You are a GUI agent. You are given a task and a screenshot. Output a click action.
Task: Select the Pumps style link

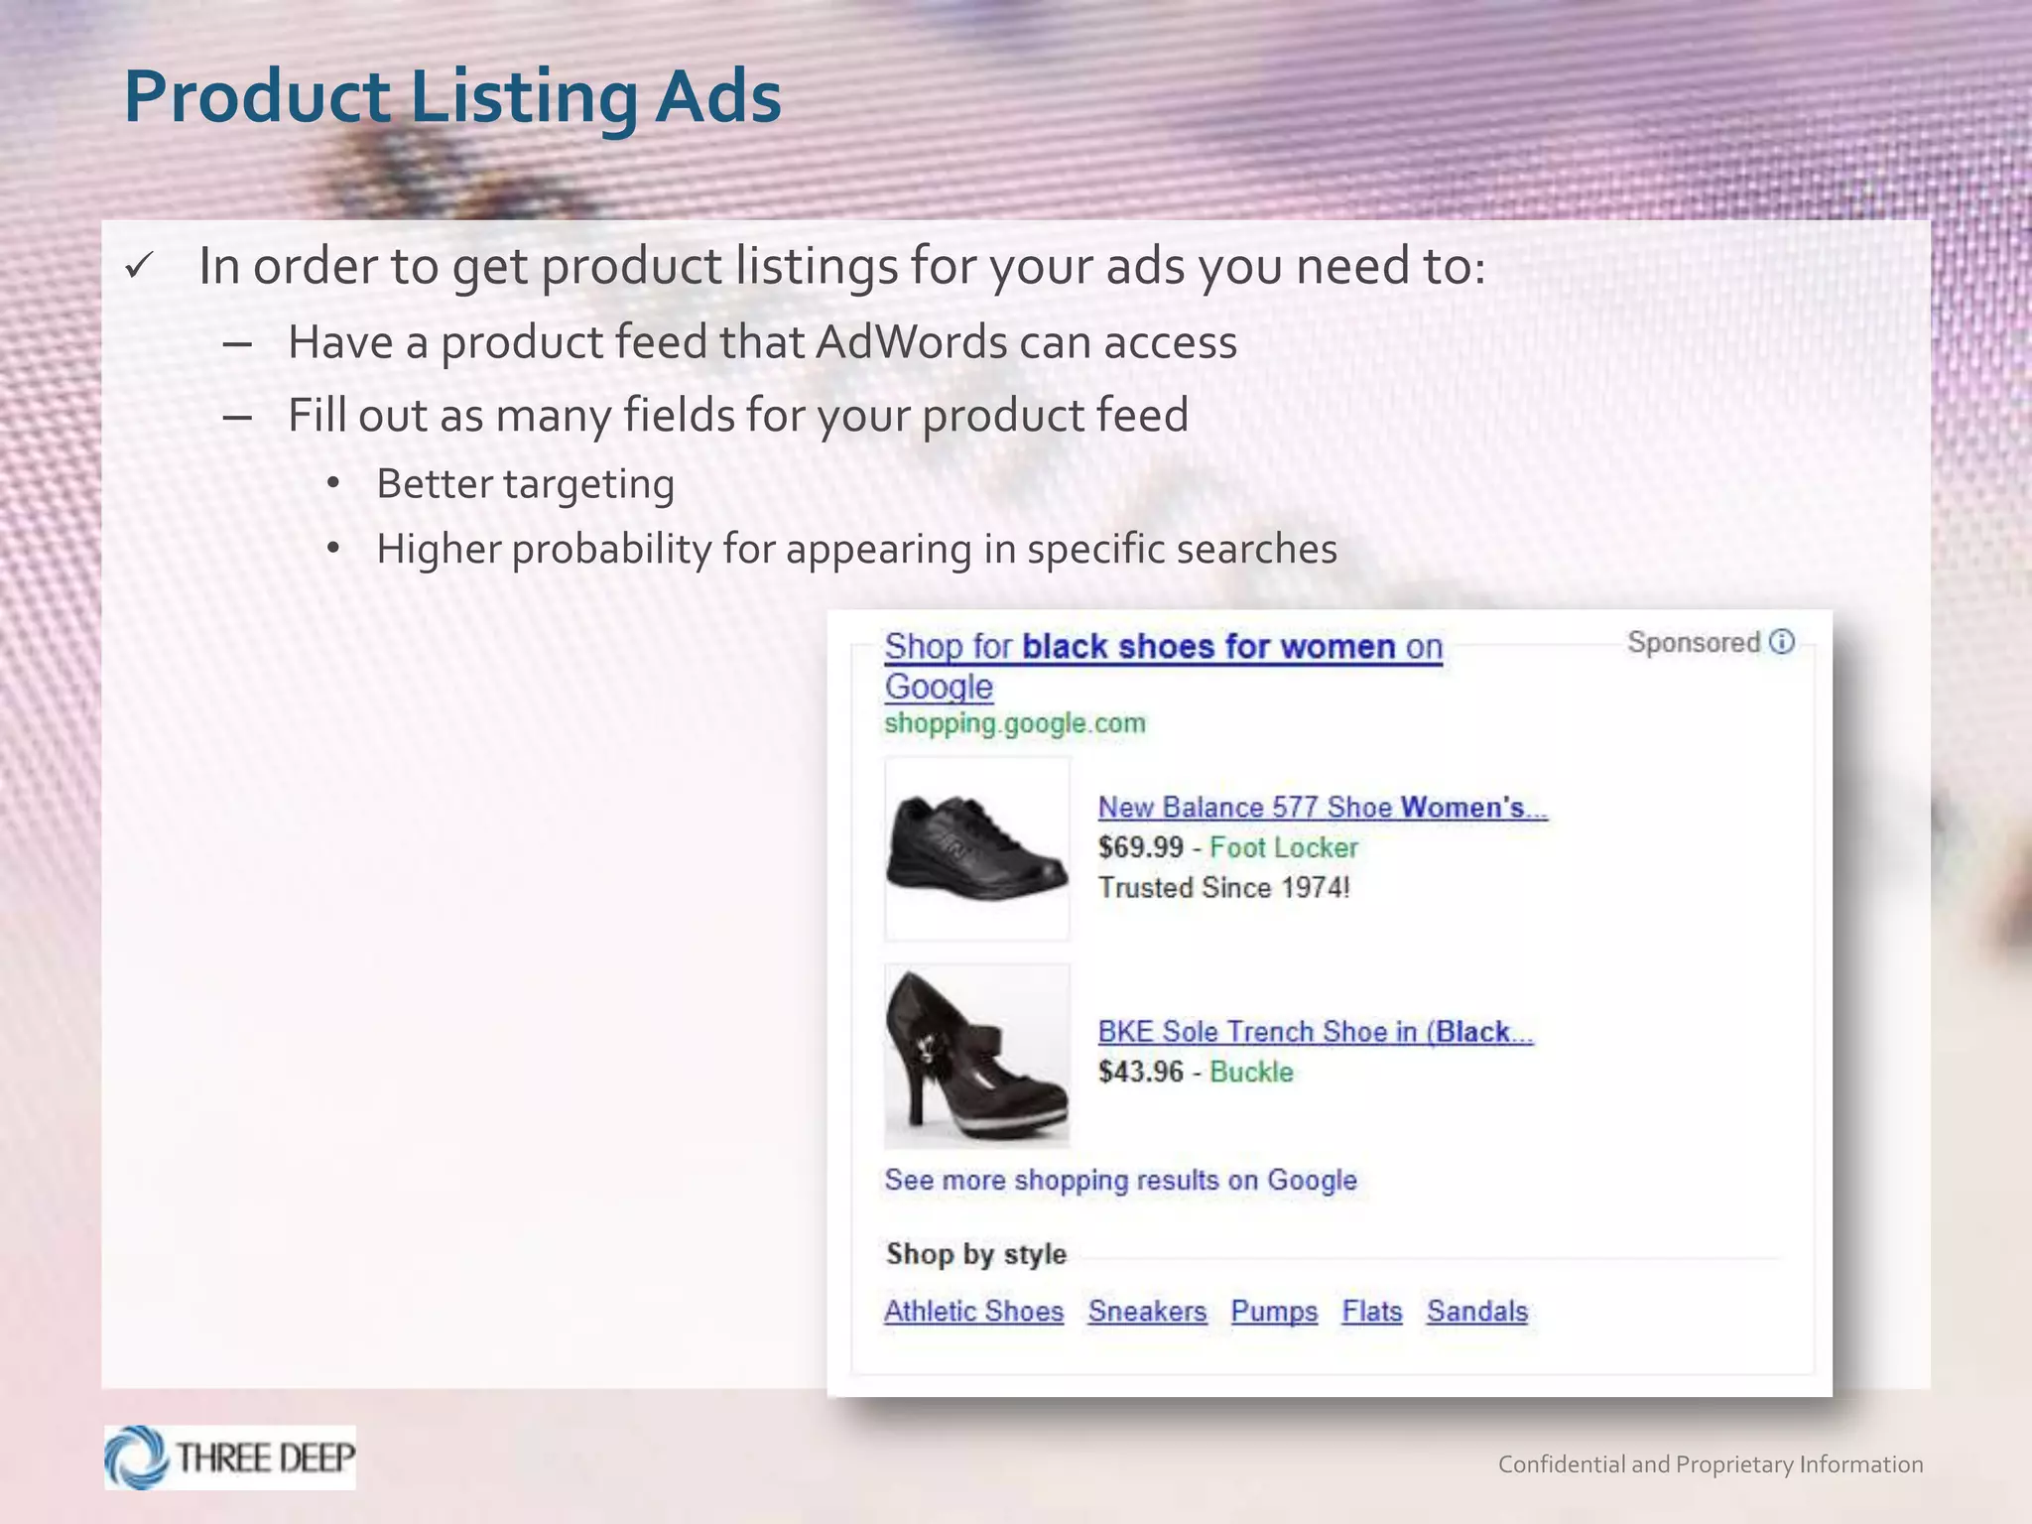1274,1311
